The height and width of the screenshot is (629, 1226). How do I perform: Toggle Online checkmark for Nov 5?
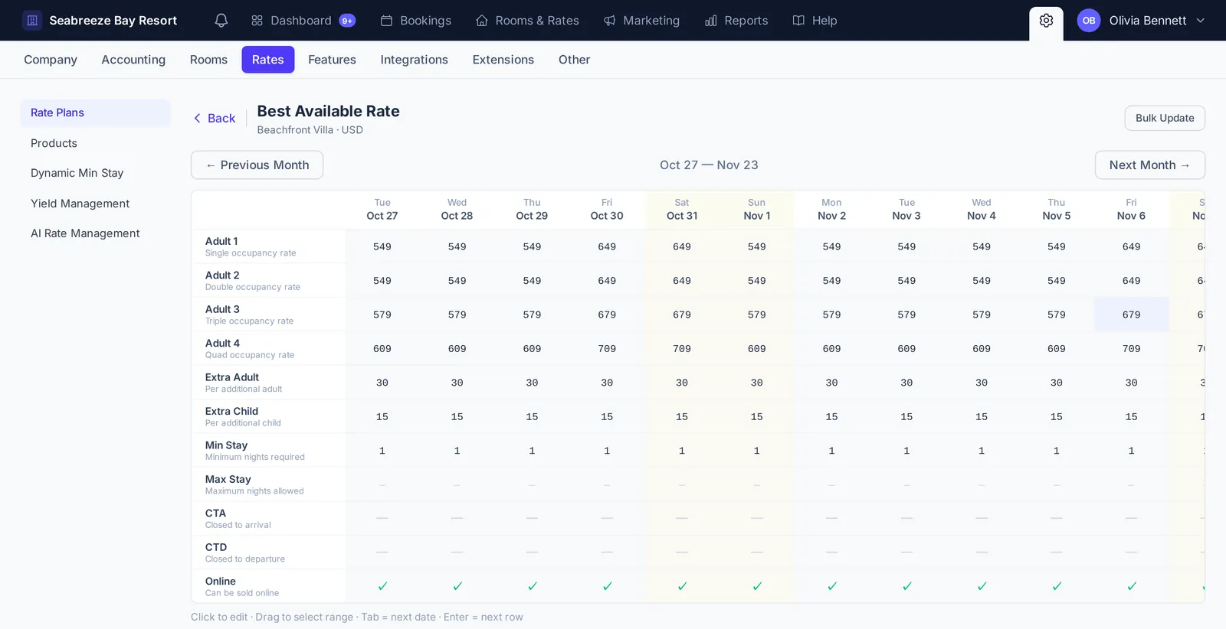pos(1057,586)
